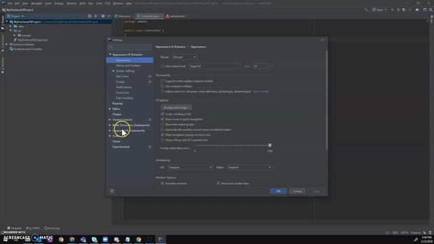Uncheck Show icons in quick navigation
This screenshot has width=434, height=244.
pos(163,119)
